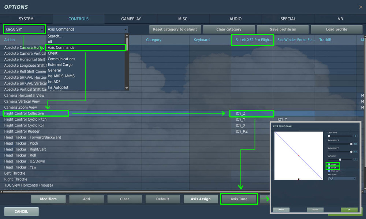Select Ins Autopilot category entry
This screenshot has height=219, width=366.
pos(86,87)
